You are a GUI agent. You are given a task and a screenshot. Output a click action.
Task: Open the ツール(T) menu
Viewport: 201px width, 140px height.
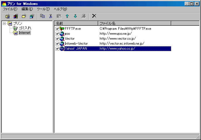point(43,9)
